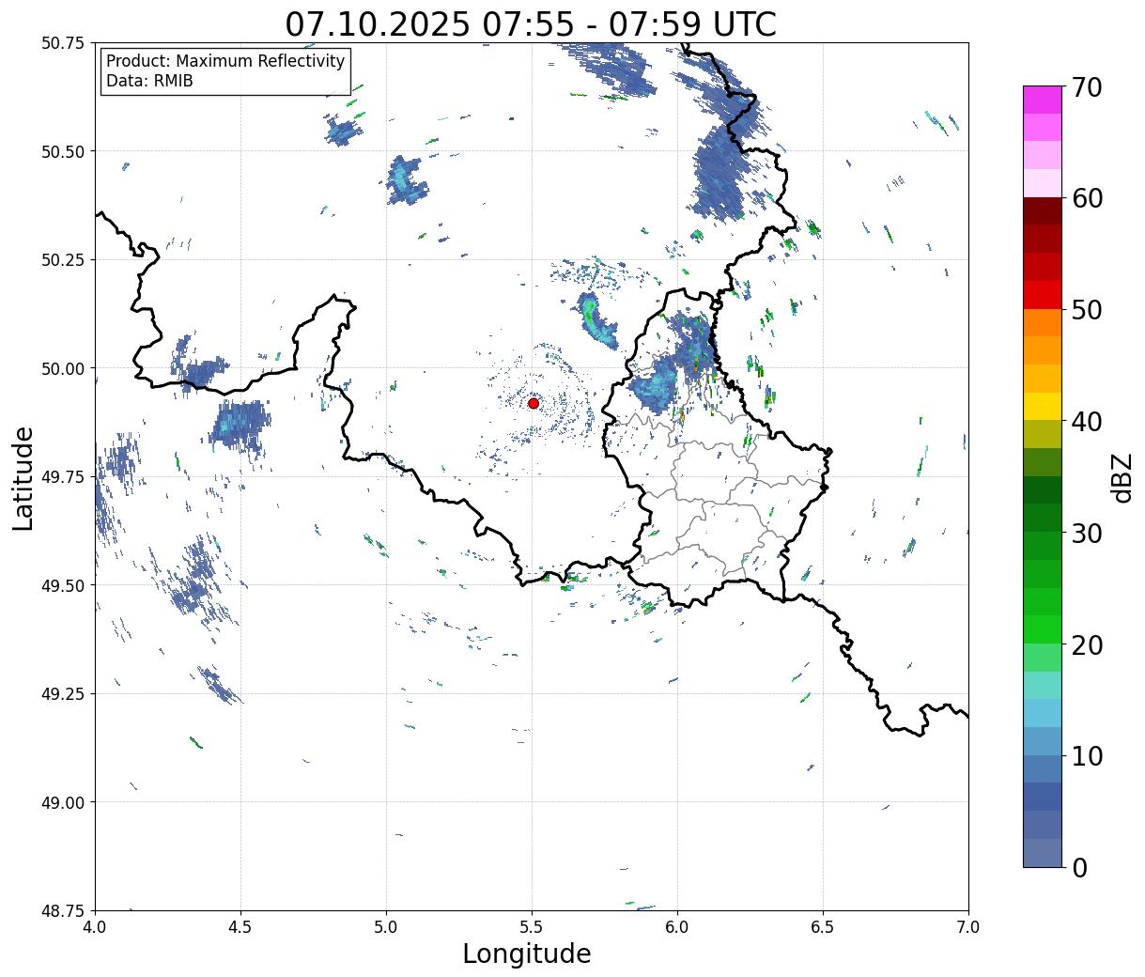Image resolution: width=1145 pixels, height=977 pixels.
Task: Pick the light green swatch just below 20 dBZ
Action: click(1043, 657)
